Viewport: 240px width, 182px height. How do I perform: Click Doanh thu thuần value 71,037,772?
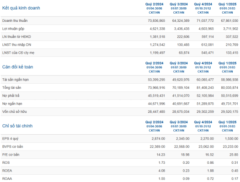(x=205, y=20)
